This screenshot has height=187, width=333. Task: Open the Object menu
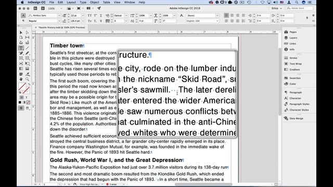94,2
